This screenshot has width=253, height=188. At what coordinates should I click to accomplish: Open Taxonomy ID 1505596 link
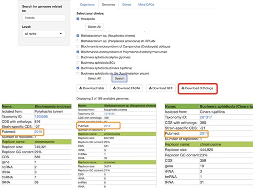click(x=41, y=116)
